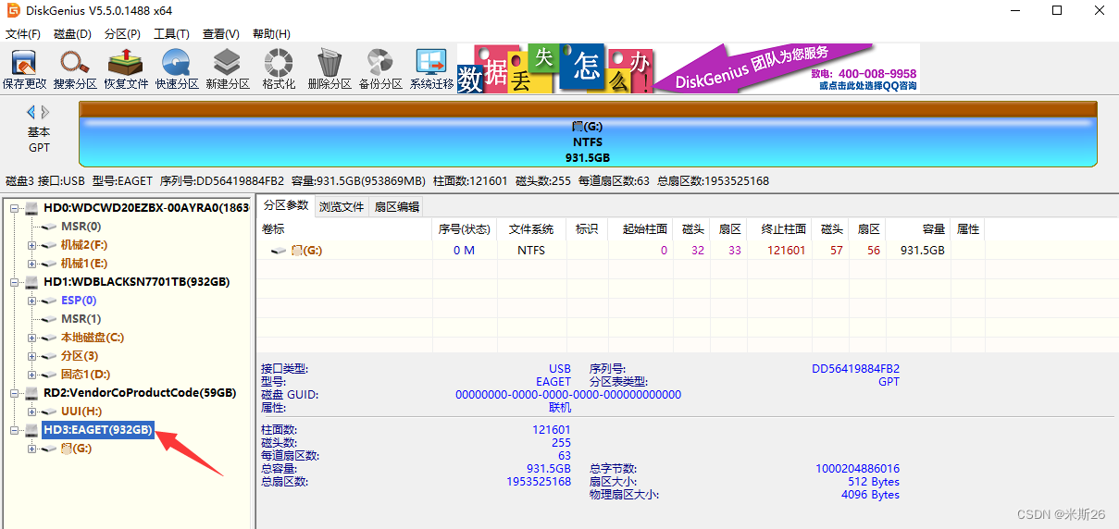Image resolution: width=1119 pixels, height=529 pixels.
Task: Go to next disk with right arrow
Action: (45, 112)
